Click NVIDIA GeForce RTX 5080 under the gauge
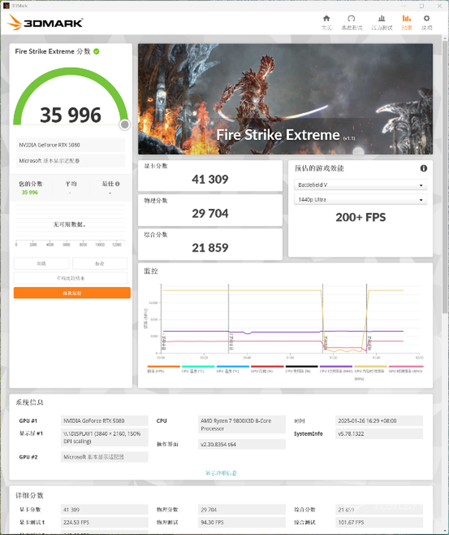The image size is (449, 535). (71, 145)
